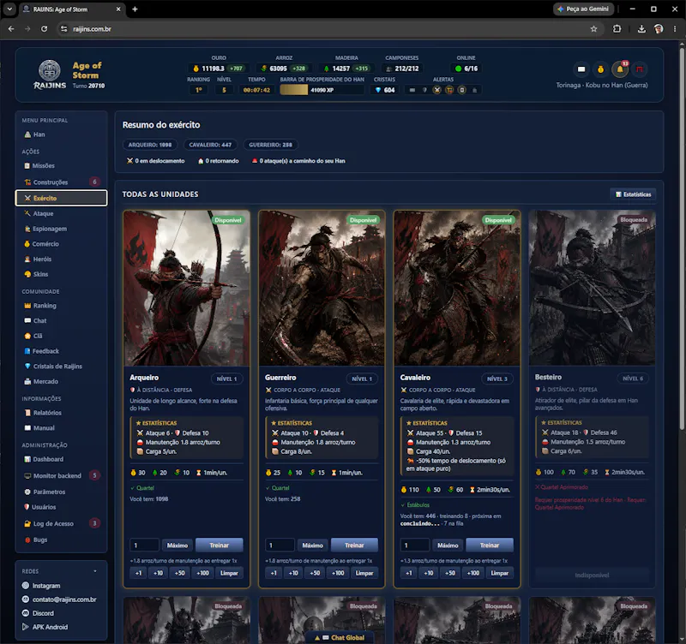This screenshot has width=686, height=644.
Task: Open notifications bell with red badge
Action: tap(620, 69)
